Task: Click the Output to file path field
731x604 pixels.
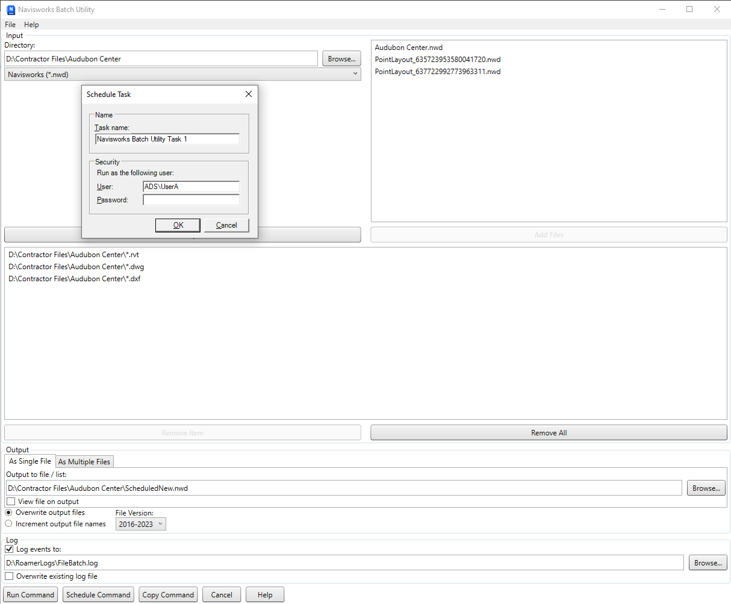Action: [344, 488]
